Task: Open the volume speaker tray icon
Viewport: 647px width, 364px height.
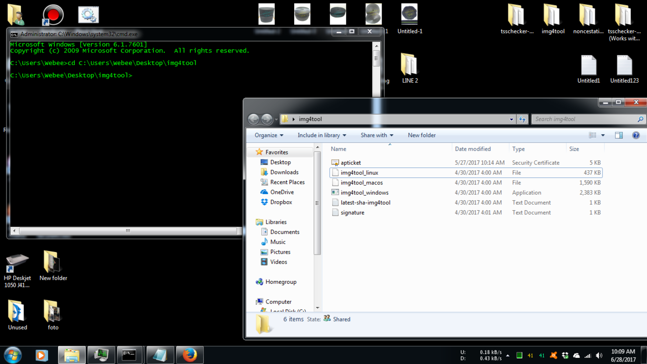Action: point(599,355)
